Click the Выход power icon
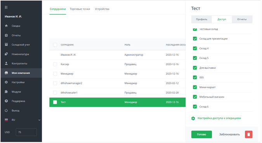Screen dimensions: 262x143 click(x=6, y=110)
